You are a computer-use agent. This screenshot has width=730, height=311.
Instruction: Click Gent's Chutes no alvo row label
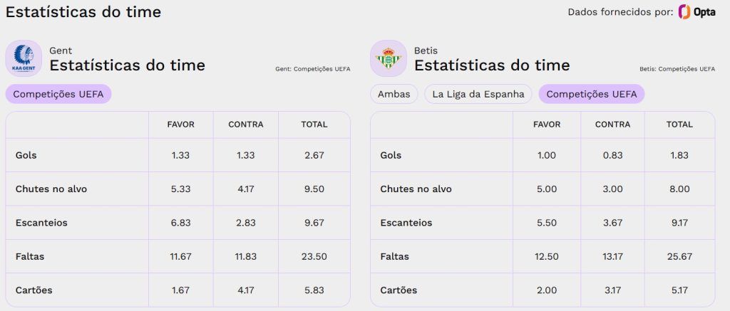(51, 189)
